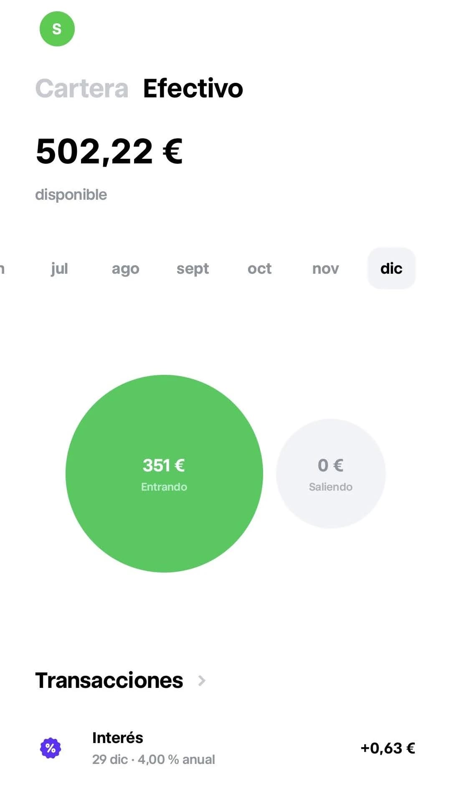Open the green "S" profile avatar
Image resolution: width=451 pixels, height=789 pixels.
click(57, 29)
